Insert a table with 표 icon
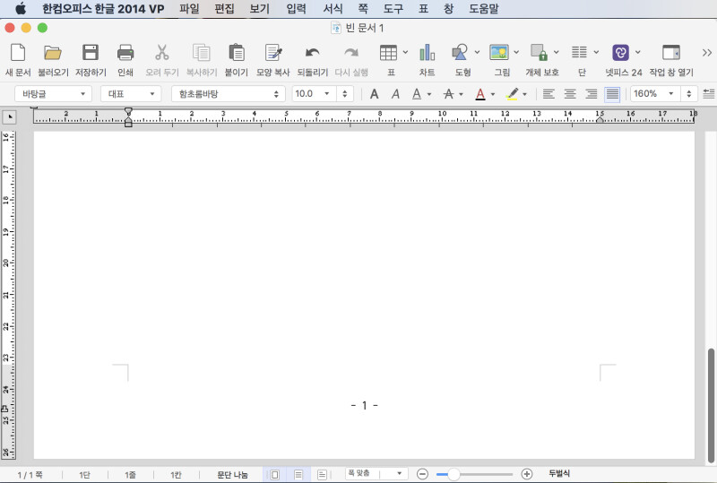The image size is (717, 483). pyautogui.click(x=388, y=53)
